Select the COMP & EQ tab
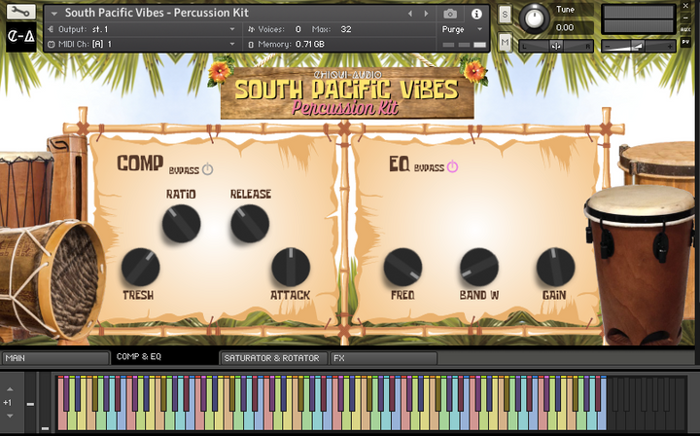The image size is (700, 436). pos(164,357)
